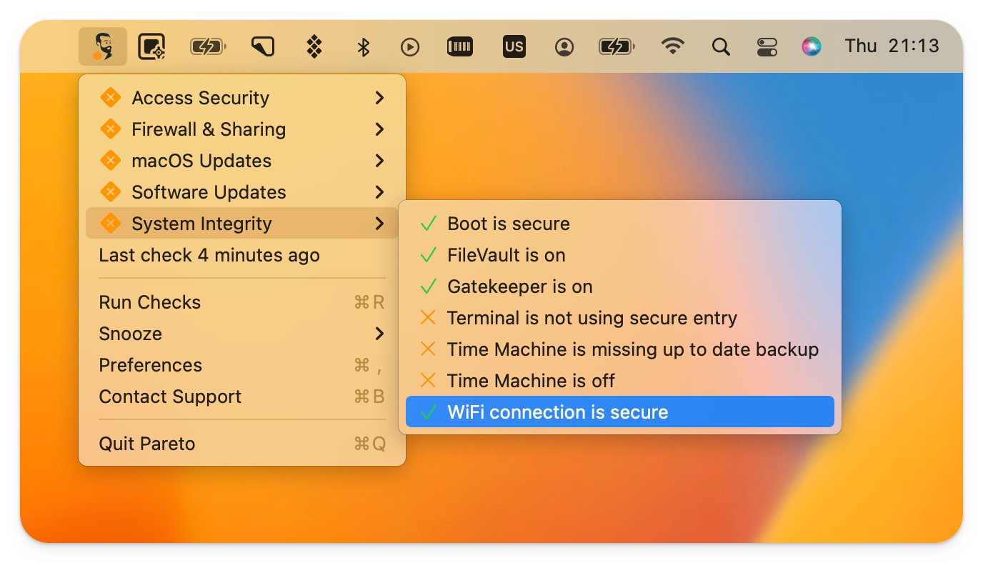The image size is (983, 563).
Task: Click orange warning icon next to Access Security
Action: coord(110,98)
